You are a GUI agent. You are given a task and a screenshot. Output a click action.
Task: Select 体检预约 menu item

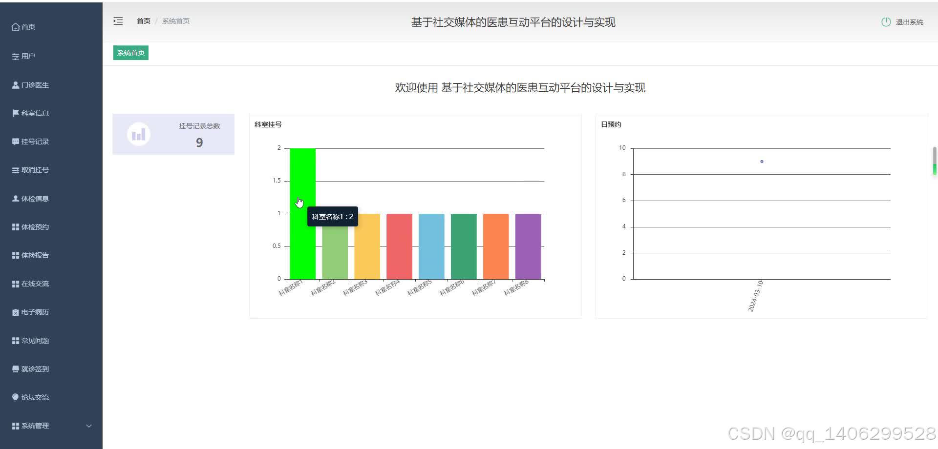35,227
